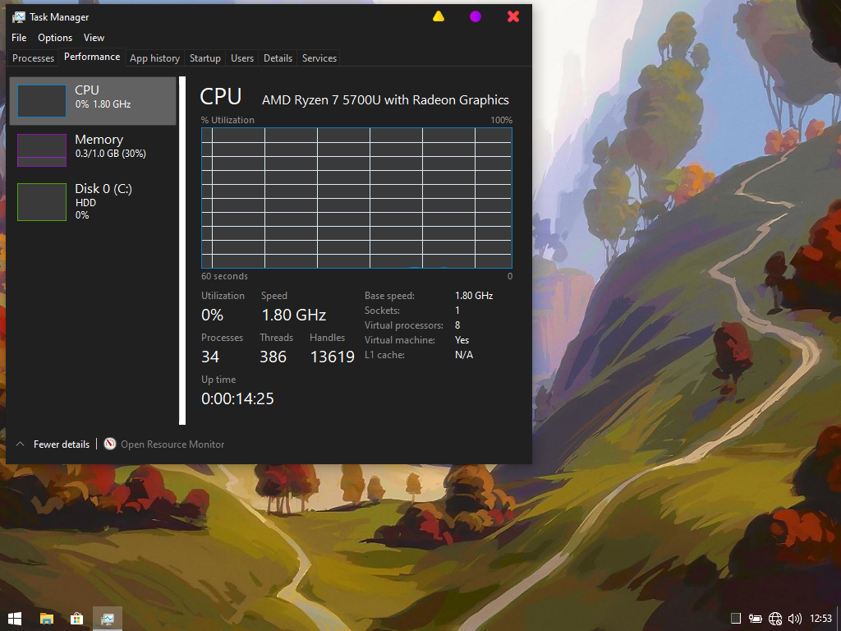Select the Performance tab
Screen dimensions: 841x631
(x=92, y=57)
